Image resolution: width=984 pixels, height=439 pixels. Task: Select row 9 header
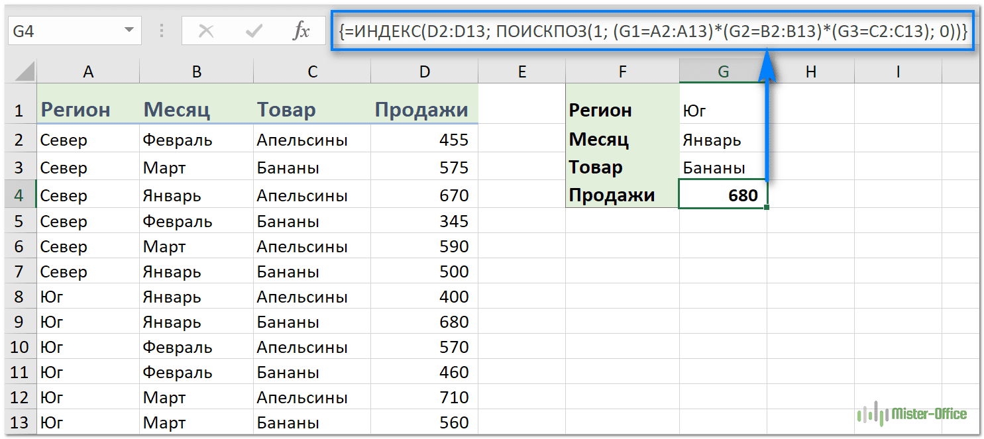(18, 322)
